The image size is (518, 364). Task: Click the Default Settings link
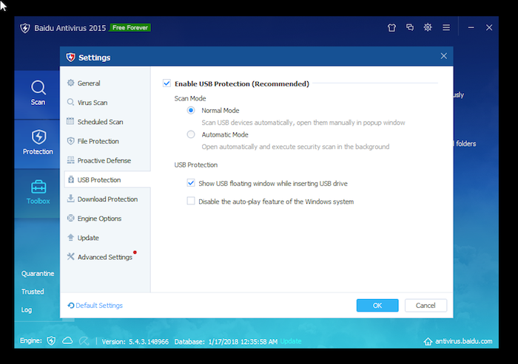point(95,306)
